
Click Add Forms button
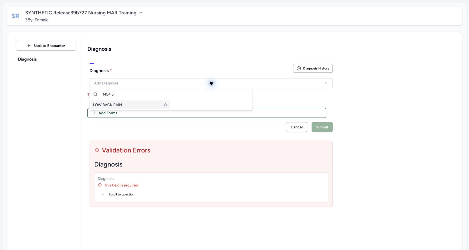207,113
